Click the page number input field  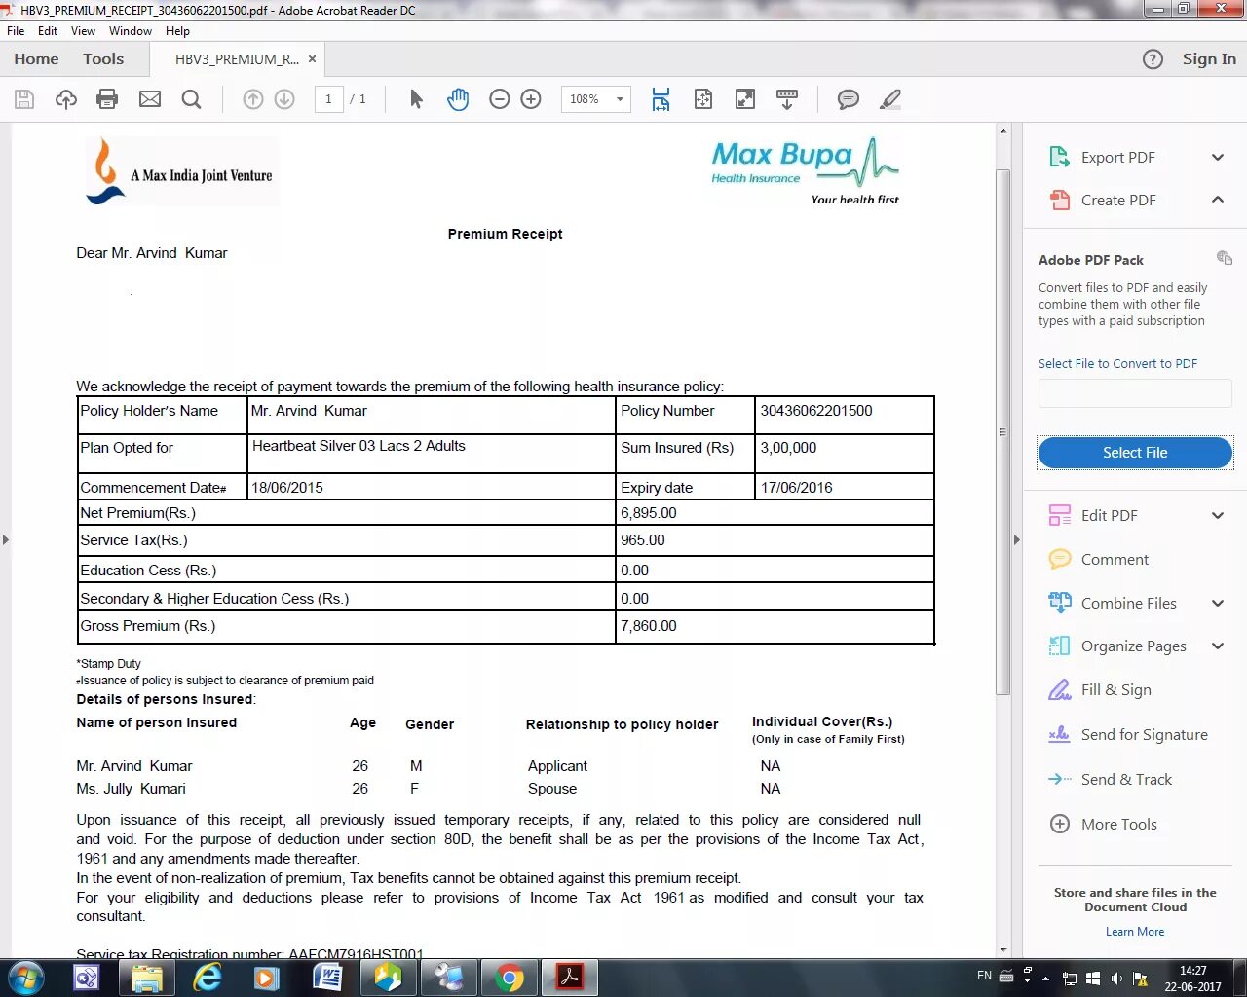pyautogui.click(x=328, y=99)
